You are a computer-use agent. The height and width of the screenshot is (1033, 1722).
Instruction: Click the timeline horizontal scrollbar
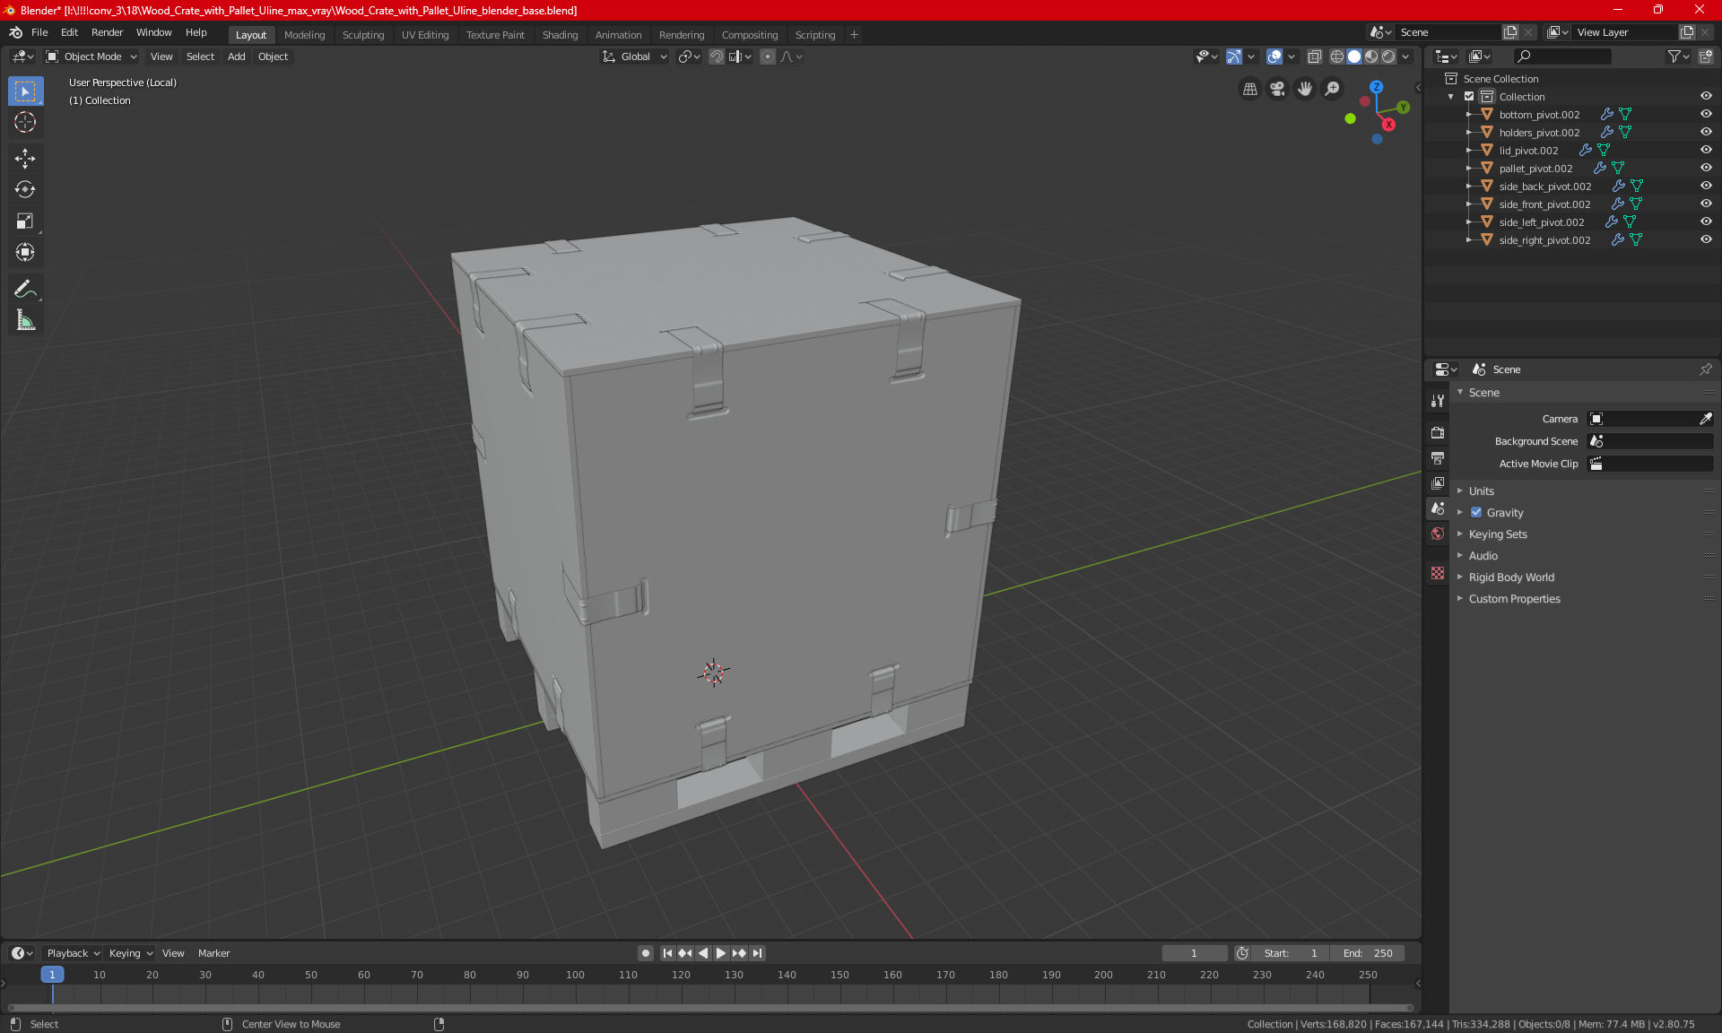(709, 1008)
